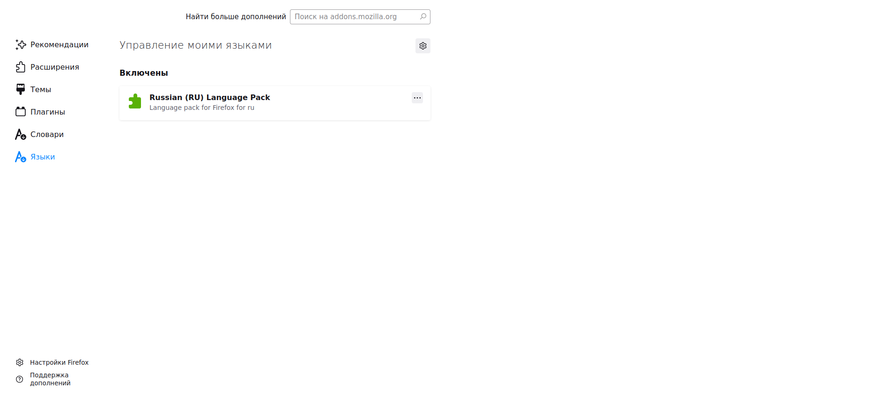Click the Themes paintbrush sidebar icon
882x397 pixels.
click(x=21, y=89)
